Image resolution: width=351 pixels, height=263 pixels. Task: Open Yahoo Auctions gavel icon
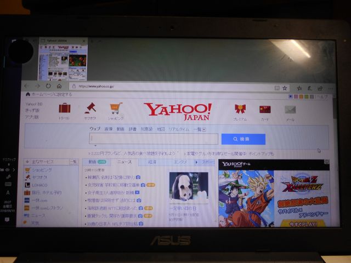(x=89, y=108)
